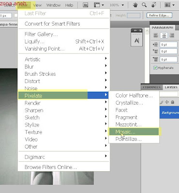Open the Digimarc submenu

(64, 157)
